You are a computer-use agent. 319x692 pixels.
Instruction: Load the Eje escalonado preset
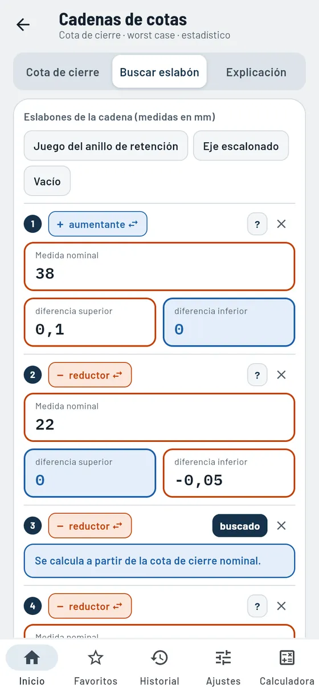point(241,146)
